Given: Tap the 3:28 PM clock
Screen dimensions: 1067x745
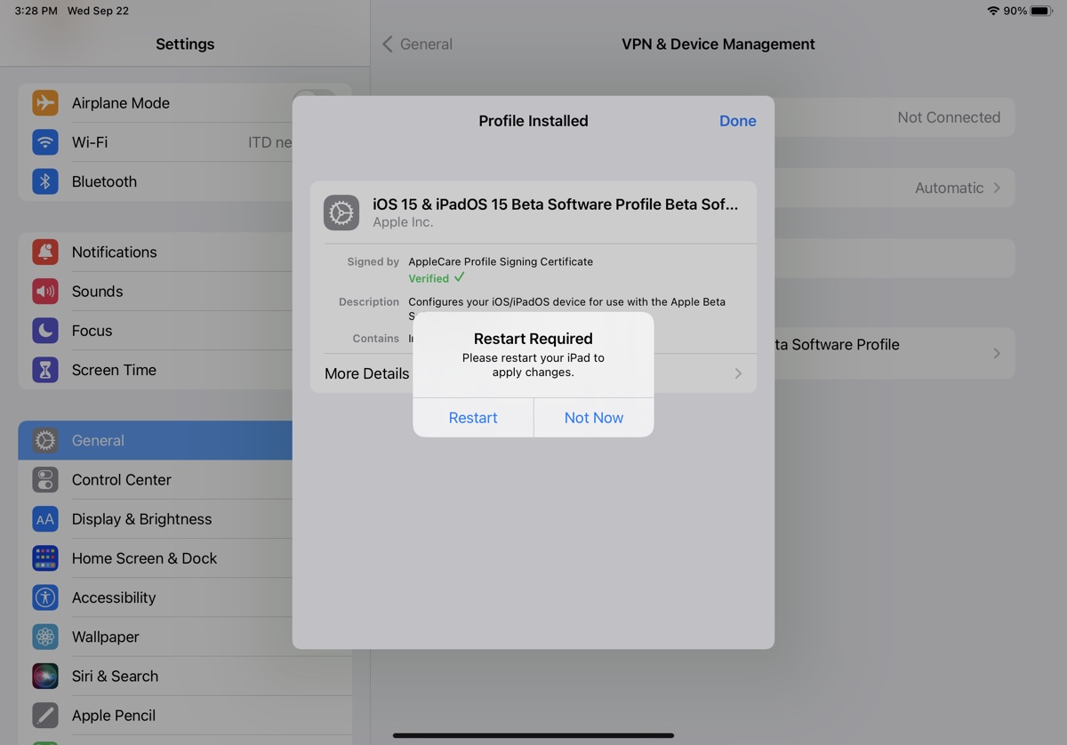Looking at the screenshot, I should pyautogui.click(x=36, y=11).
